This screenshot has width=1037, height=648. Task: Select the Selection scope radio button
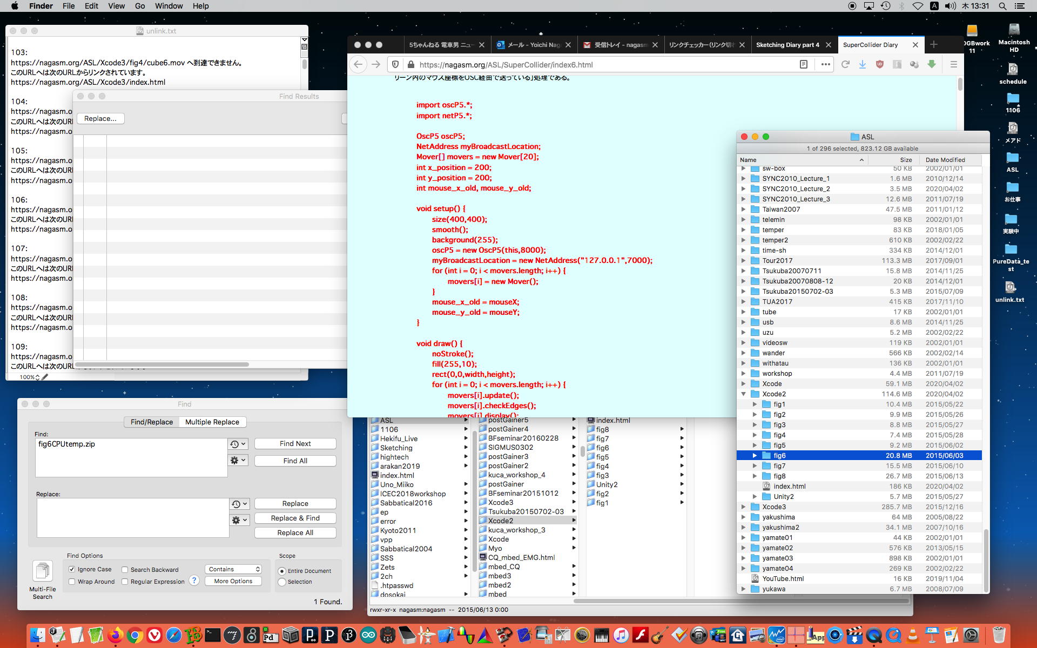[x=282, y=582]
